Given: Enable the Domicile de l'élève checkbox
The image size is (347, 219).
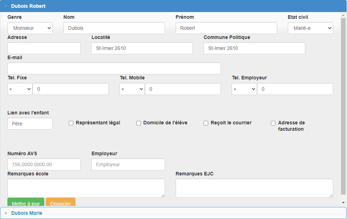Looking at the screenshot, I should click(138, 123).
